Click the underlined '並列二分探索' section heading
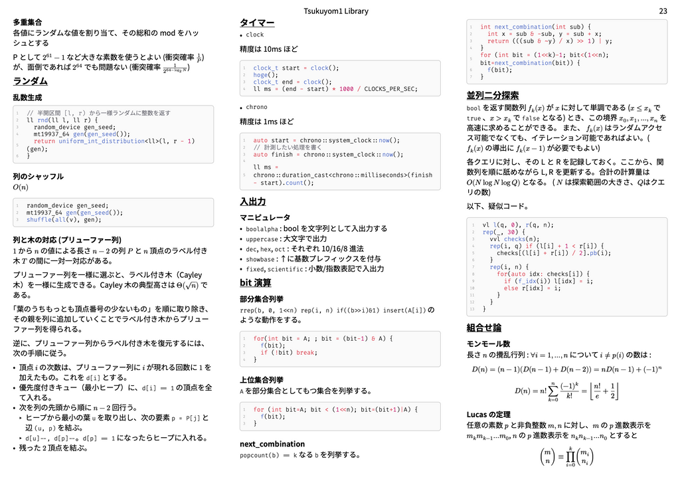The height and width of the screenshot is (481, 680). 493,95
